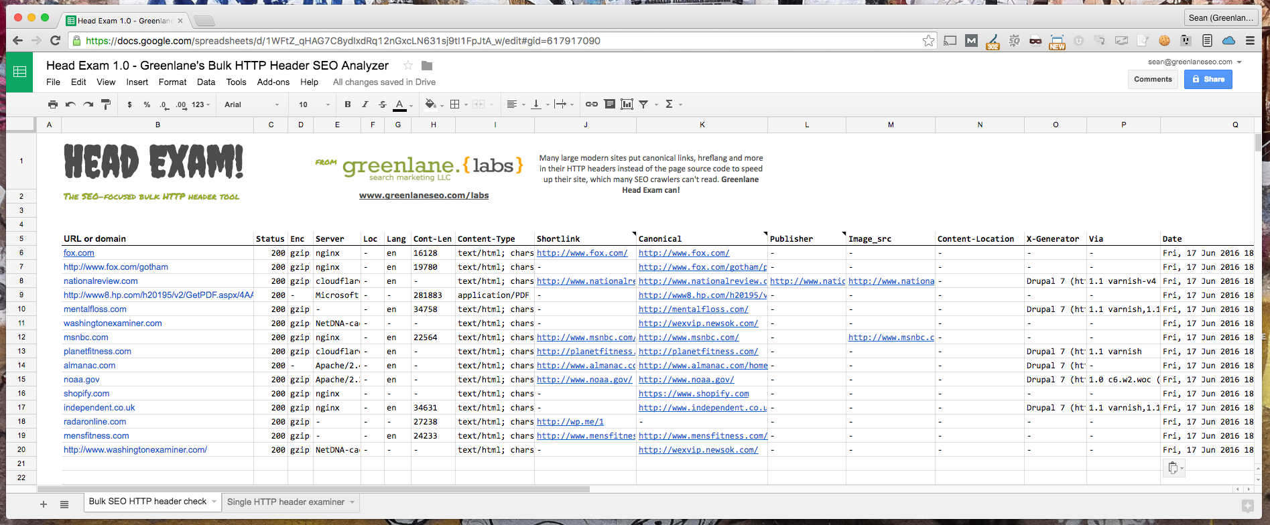Toggle italic formatting
This screenshot has width=1270, height=525.
(365, 104)
